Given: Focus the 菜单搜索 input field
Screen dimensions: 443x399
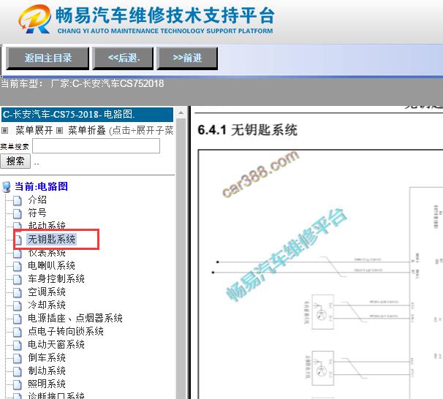Looking at the screenshot, I should [96, 146].
